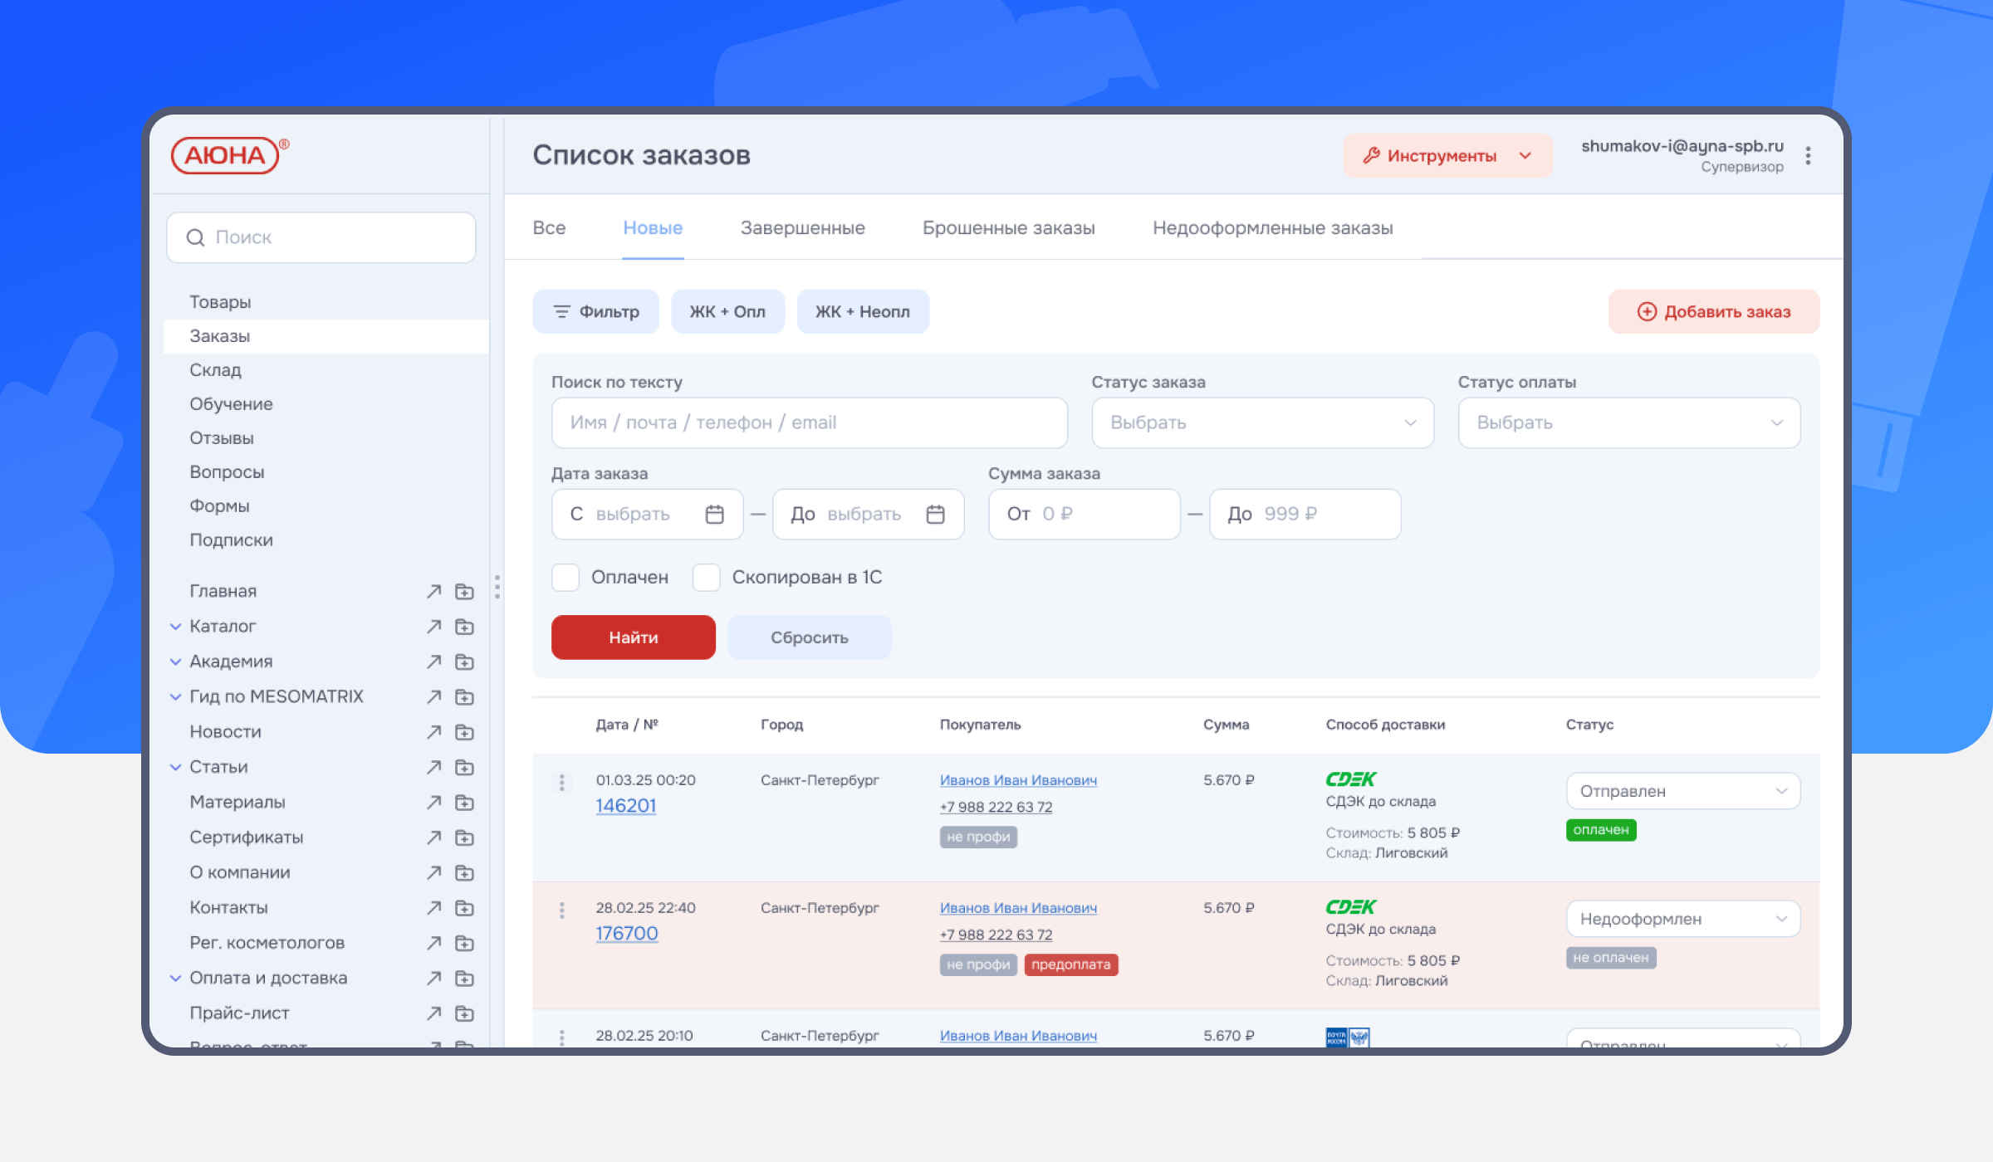
Task: Check the Оплачен checkbox
Action: point(566,578)
